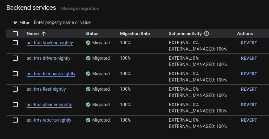
Task: Click Migrated checkmark for adi-tms-booking-nightly
Action: click(x=88, y=43)
